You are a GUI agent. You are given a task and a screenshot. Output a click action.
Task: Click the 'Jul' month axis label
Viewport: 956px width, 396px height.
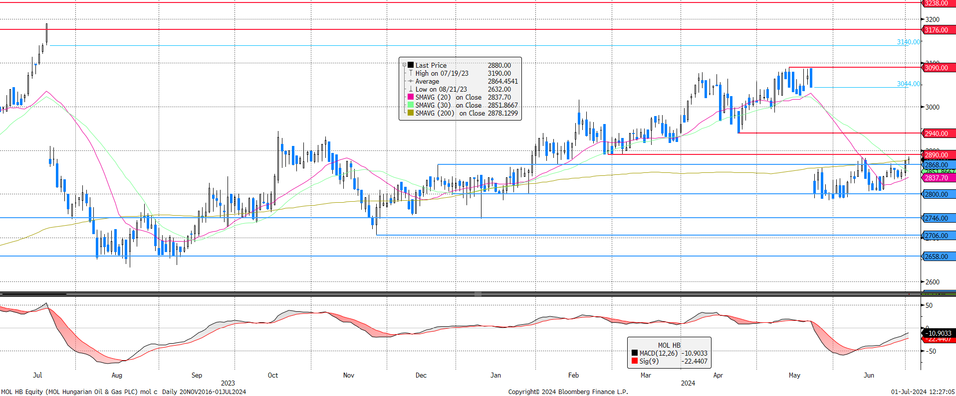(37, 375)
